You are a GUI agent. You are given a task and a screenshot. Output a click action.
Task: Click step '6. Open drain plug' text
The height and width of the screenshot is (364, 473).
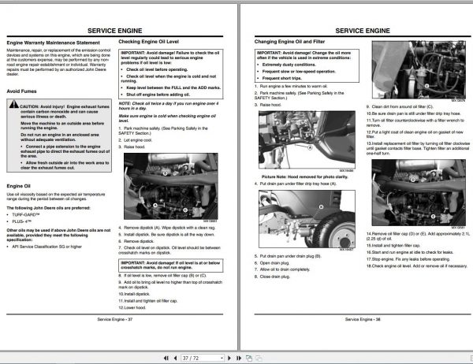272,263
